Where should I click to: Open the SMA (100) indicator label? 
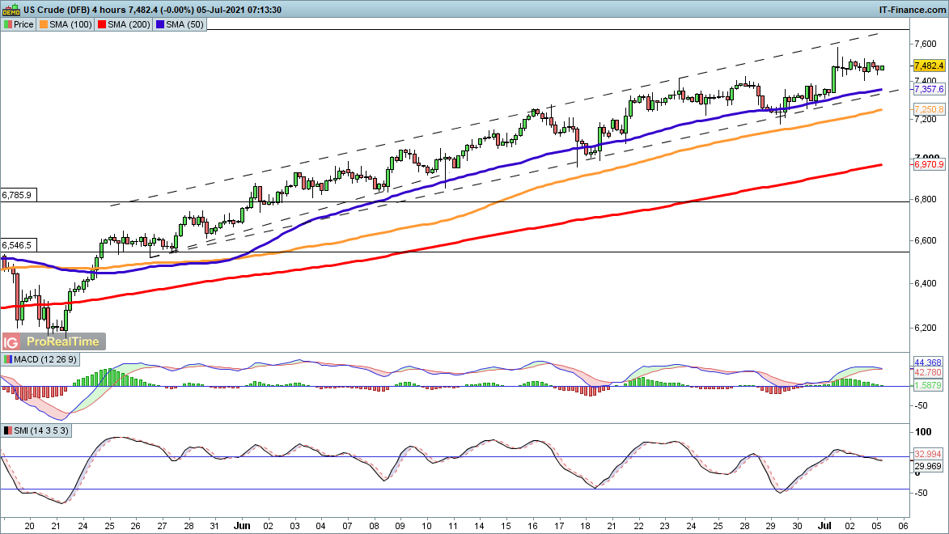[71, 24]
